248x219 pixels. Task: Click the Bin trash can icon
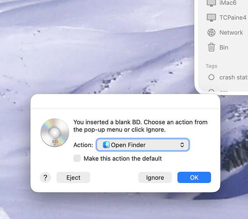[x=211, y=47]
